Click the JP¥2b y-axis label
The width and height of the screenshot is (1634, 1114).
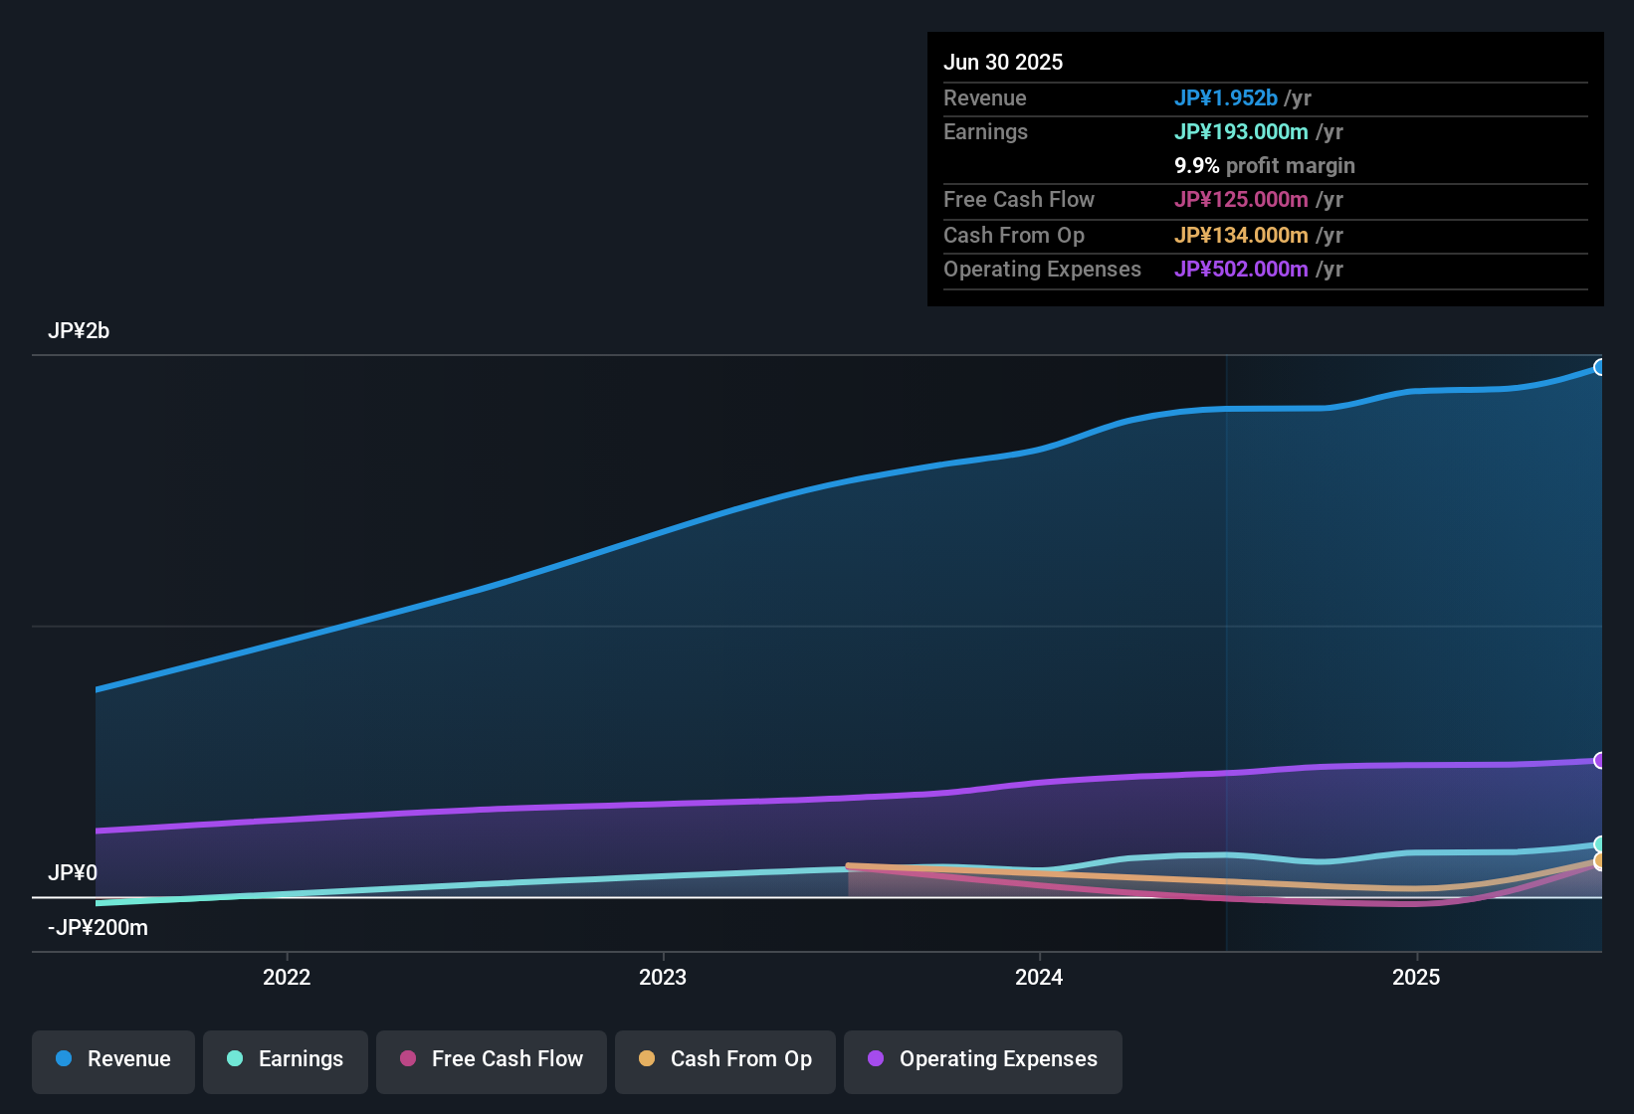(x=79, y=331)
